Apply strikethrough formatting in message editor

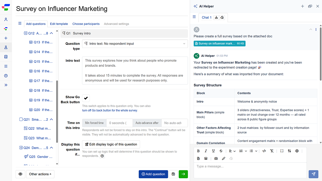pos(221,151)
